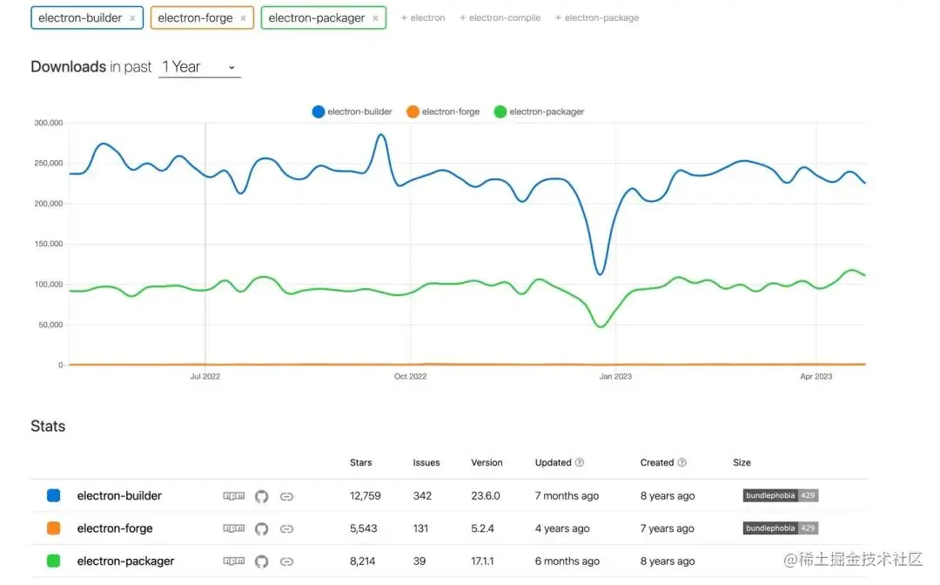Click Size column header
The image size is (940, 585).
pos(742,463)
